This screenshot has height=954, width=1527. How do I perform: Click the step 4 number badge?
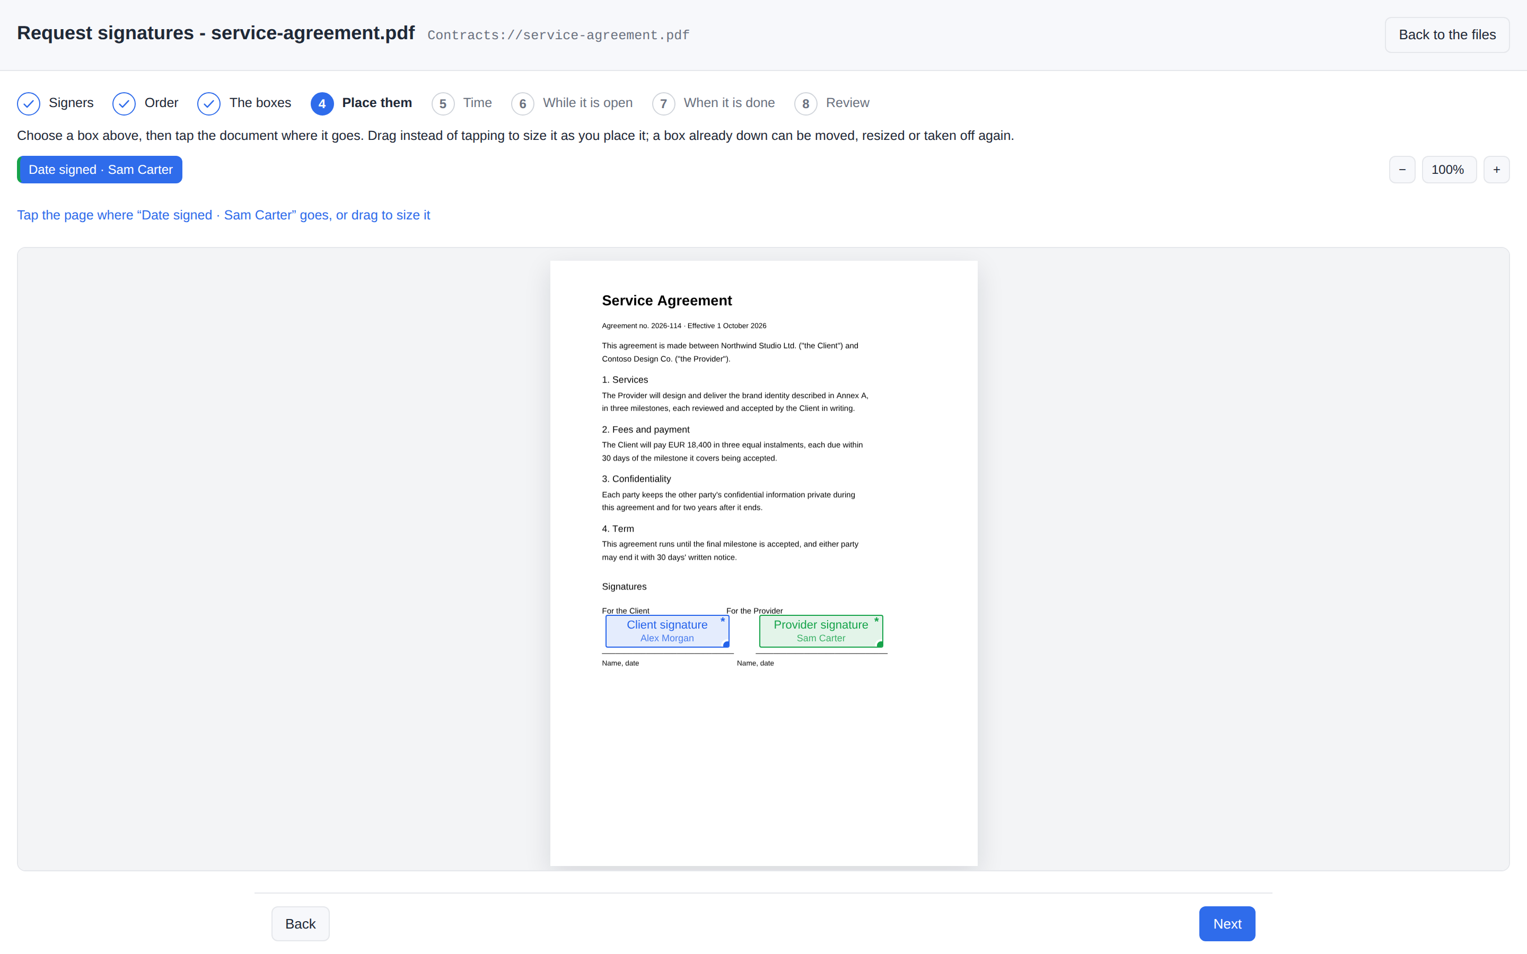[322, 103]
